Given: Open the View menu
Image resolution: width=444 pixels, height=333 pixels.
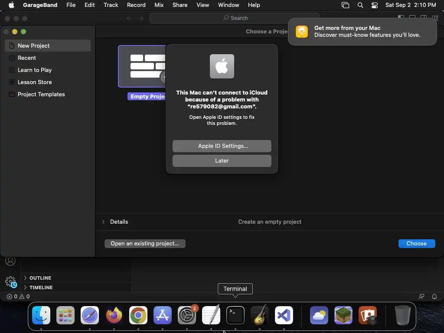Looking at the screenshot, I should tap(203, 5).
